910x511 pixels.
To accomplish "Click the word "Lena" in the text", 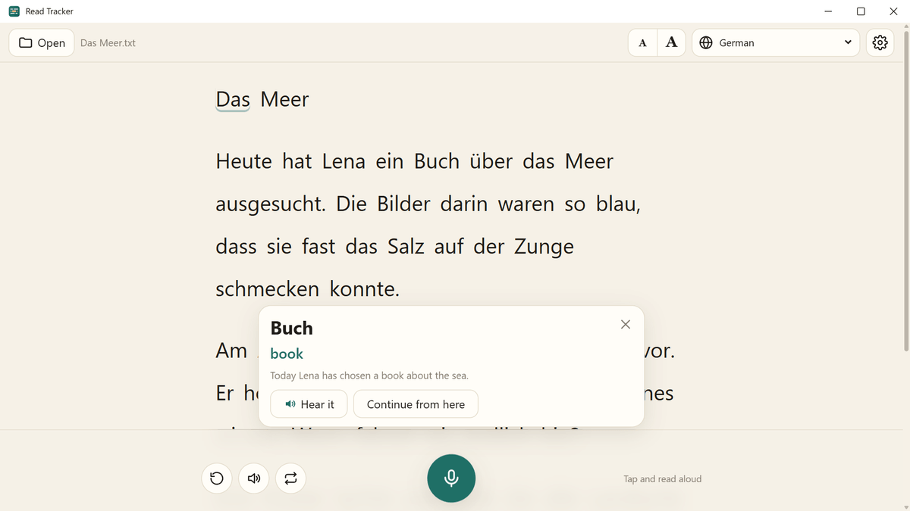I will (344, 161).
